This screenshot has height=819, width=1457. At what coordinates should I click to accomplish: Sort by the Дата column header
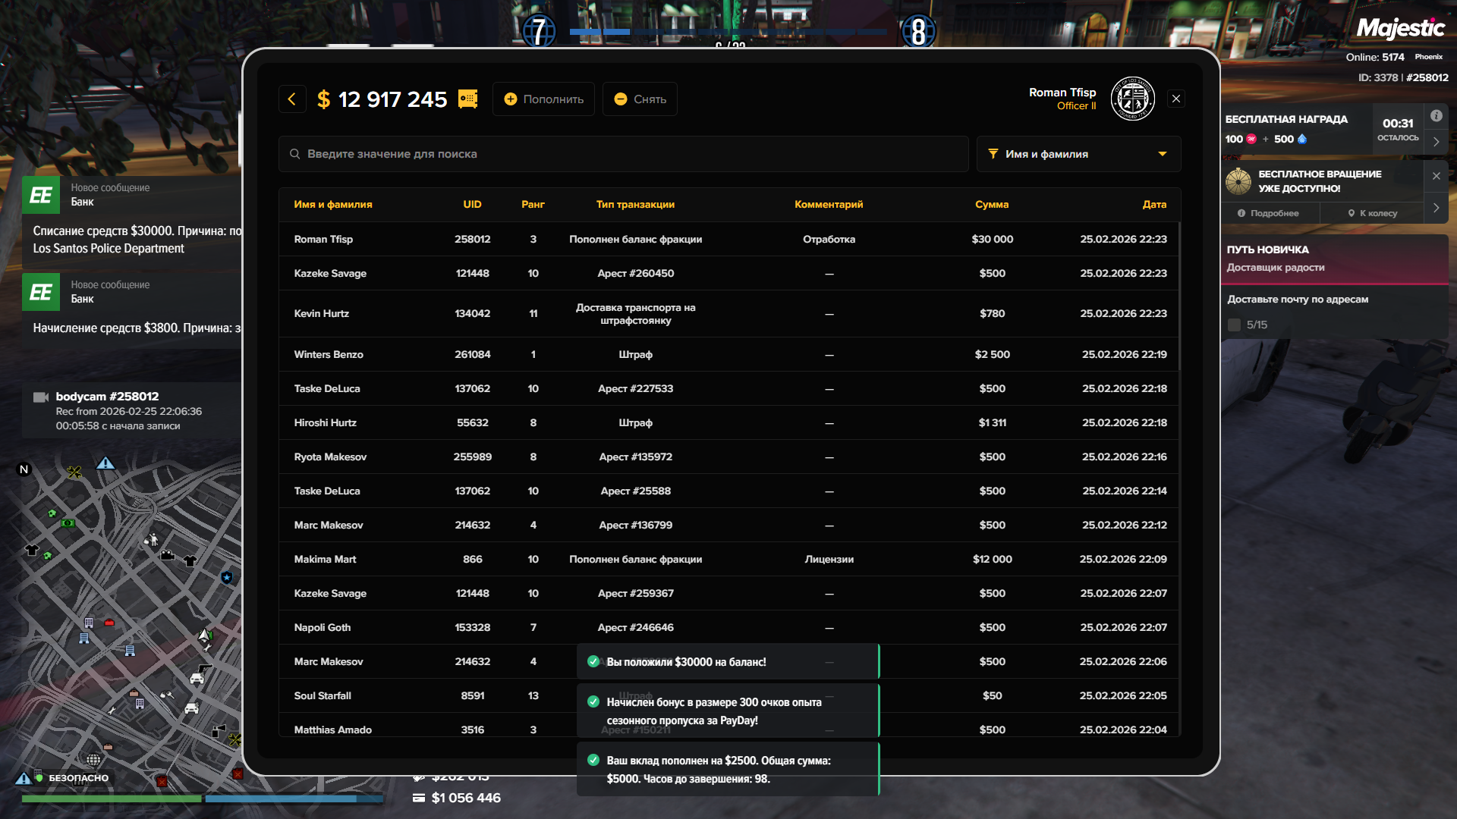1153,205
